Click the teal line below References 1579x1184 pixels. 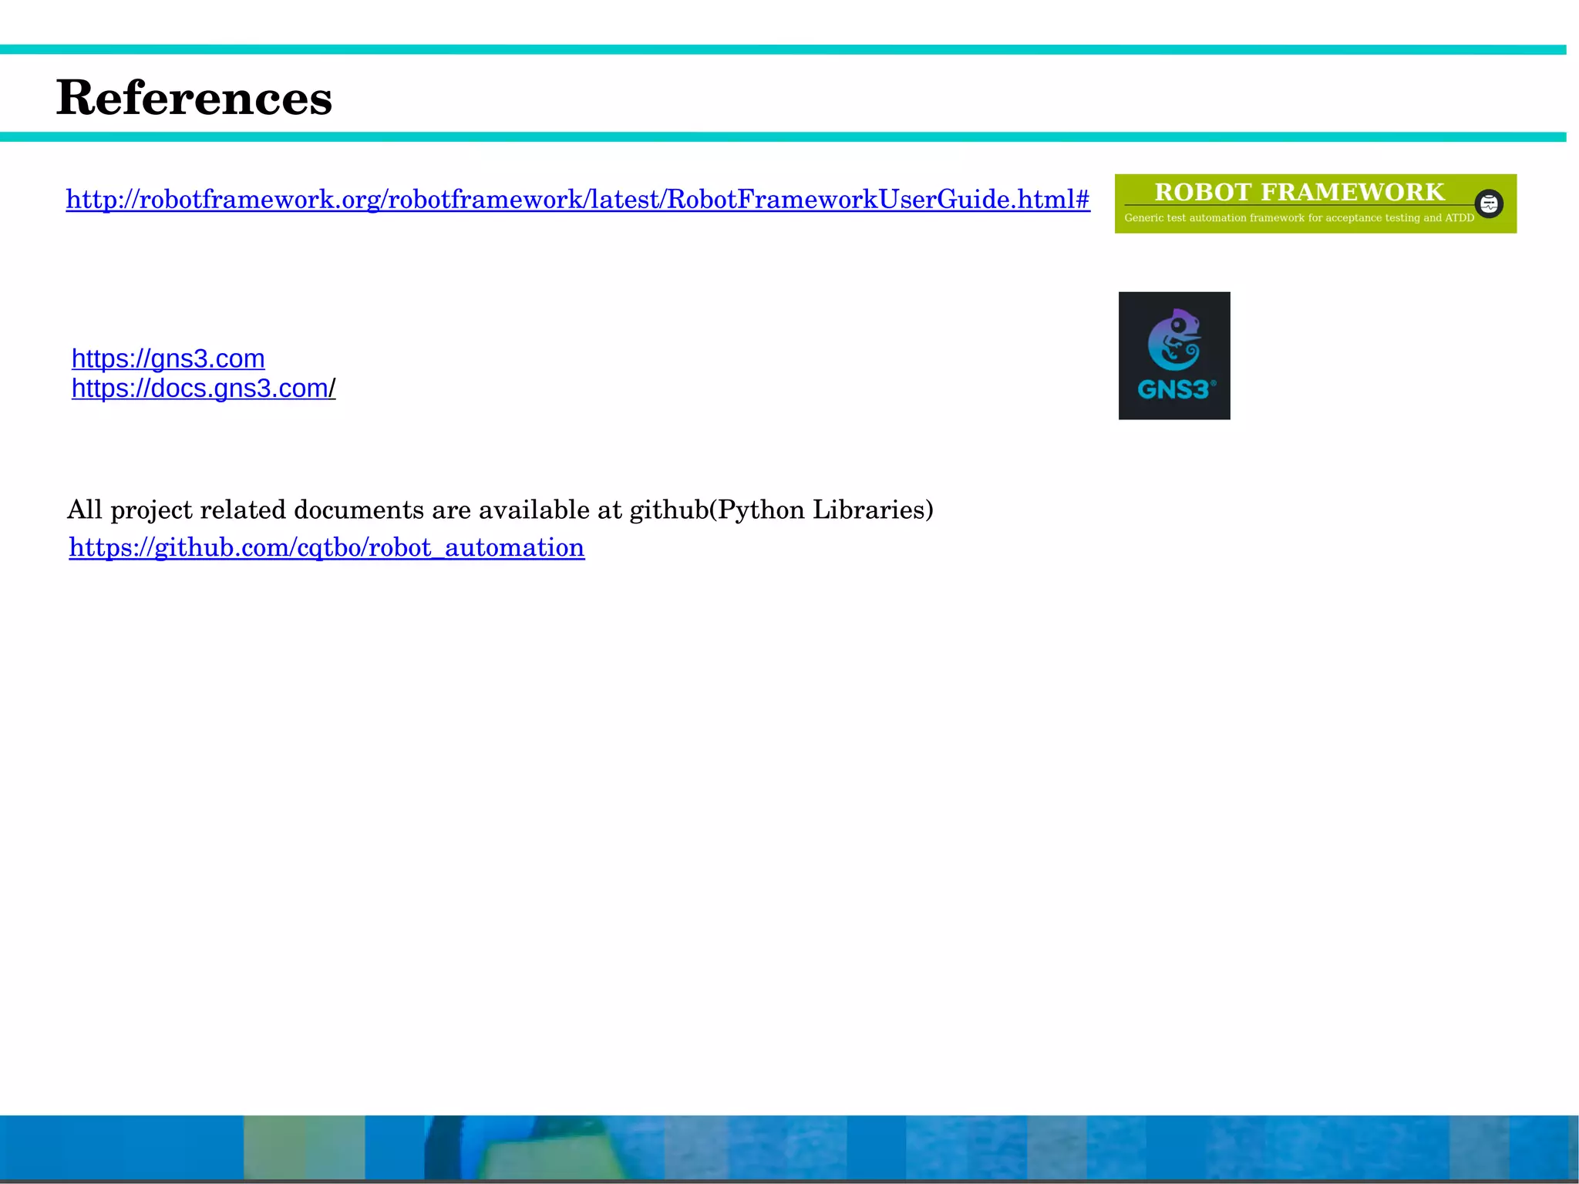[782, 137]
